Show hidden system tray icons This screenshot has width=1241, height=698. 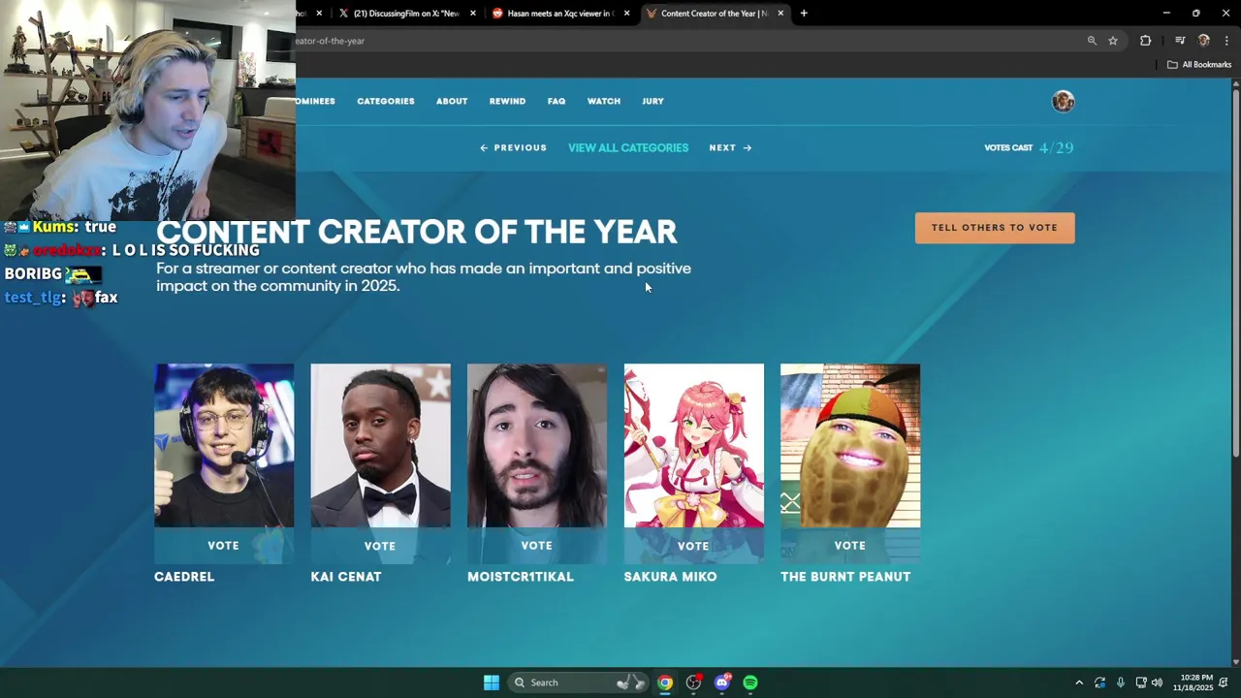coord(1079,682)
